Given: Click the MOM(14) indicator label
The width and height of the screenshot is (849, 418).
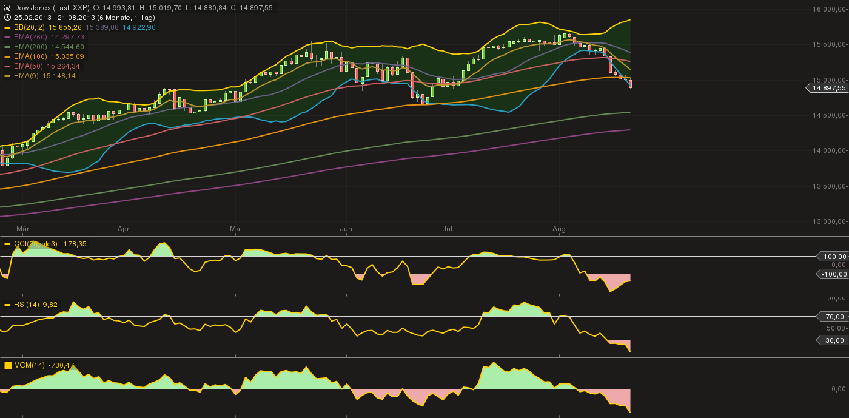Looking at the screenshot, I should [x=29, y=365].
